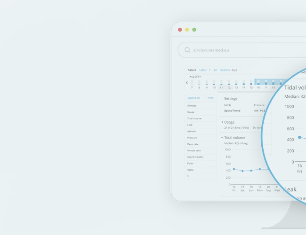Select day 13 bar in the date timeline
The width and height of the screenshot is (306, 235).
236,82
